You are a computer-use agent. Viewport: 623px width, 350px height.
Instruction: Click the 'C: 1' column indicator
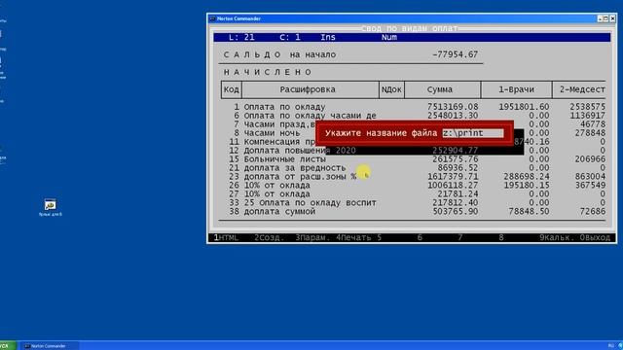coord(290,37)
